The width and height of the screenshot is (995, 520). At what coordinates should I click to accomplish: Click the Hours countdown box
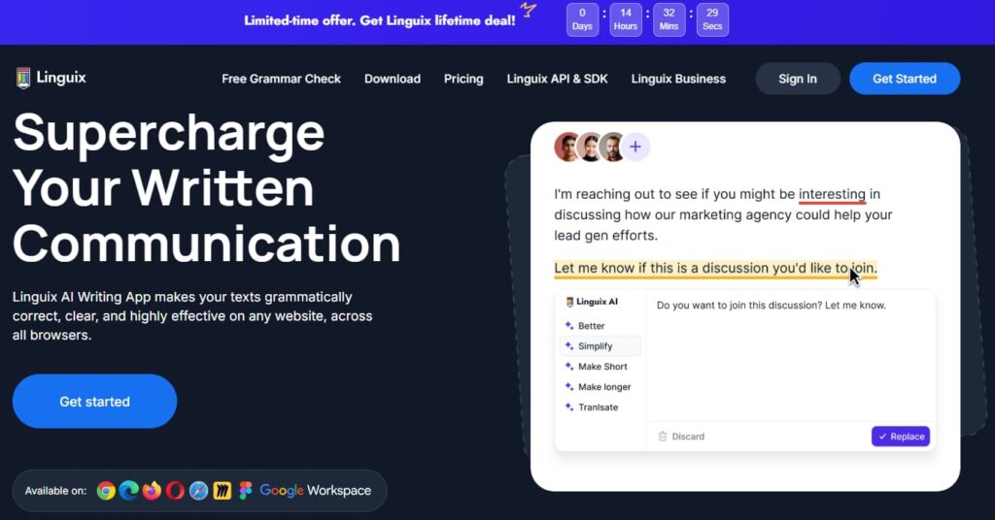(625, 19)
